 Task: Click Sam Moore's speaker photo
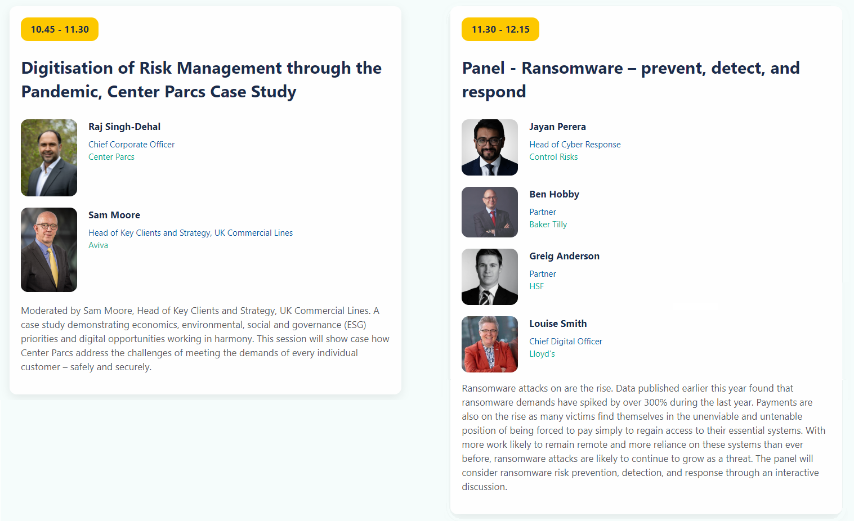coord(49,250)
